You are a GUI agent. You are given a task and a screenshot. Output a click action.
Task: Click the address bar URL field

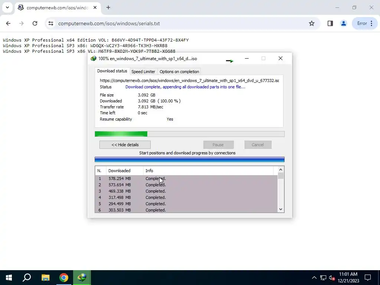182,23
